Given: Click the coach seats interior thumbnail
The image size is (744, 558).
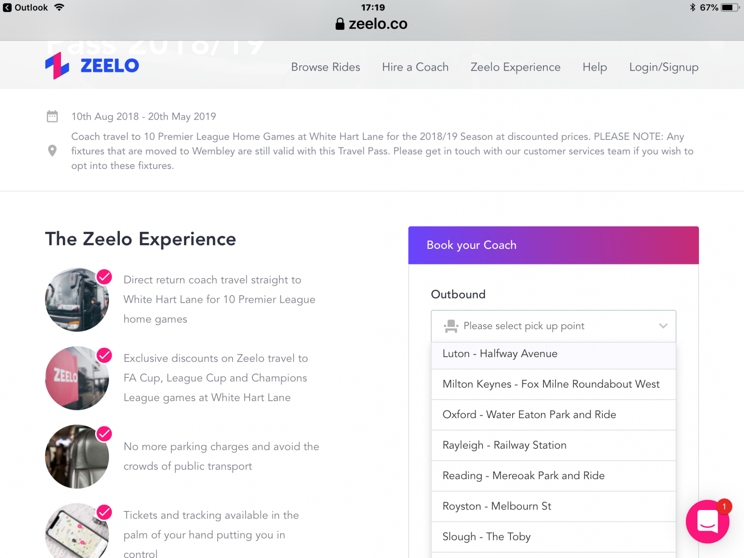Looking at the screenshot, I should pyautogui.click(x=77, y=456).
